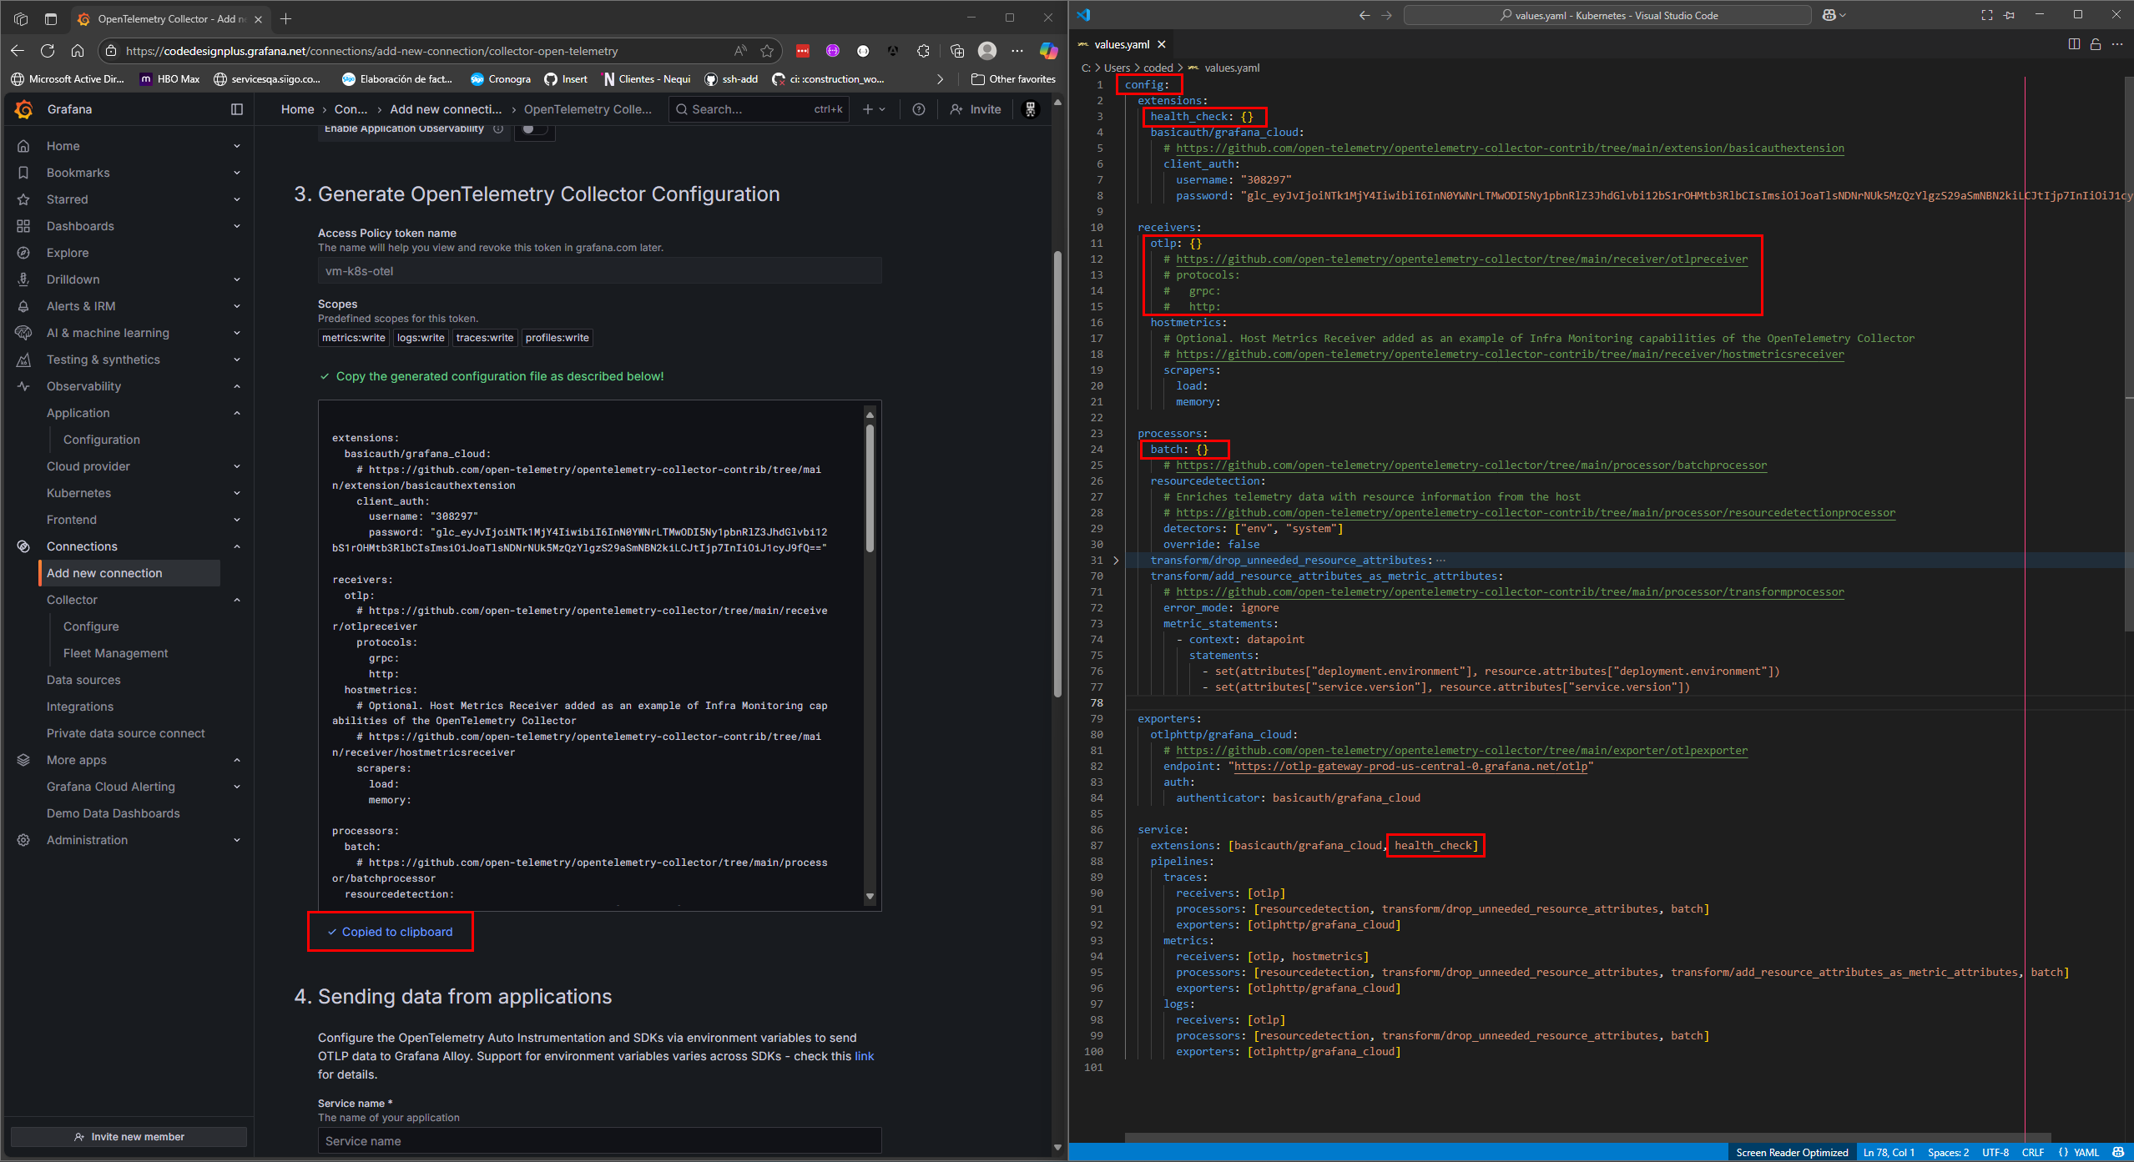Reload the Grafana page
The image size is (2134, 1162).
click(48, 51)
